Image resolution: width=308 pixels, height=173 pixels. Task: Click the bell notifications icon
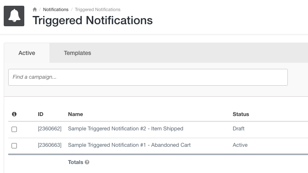(14, 16)
